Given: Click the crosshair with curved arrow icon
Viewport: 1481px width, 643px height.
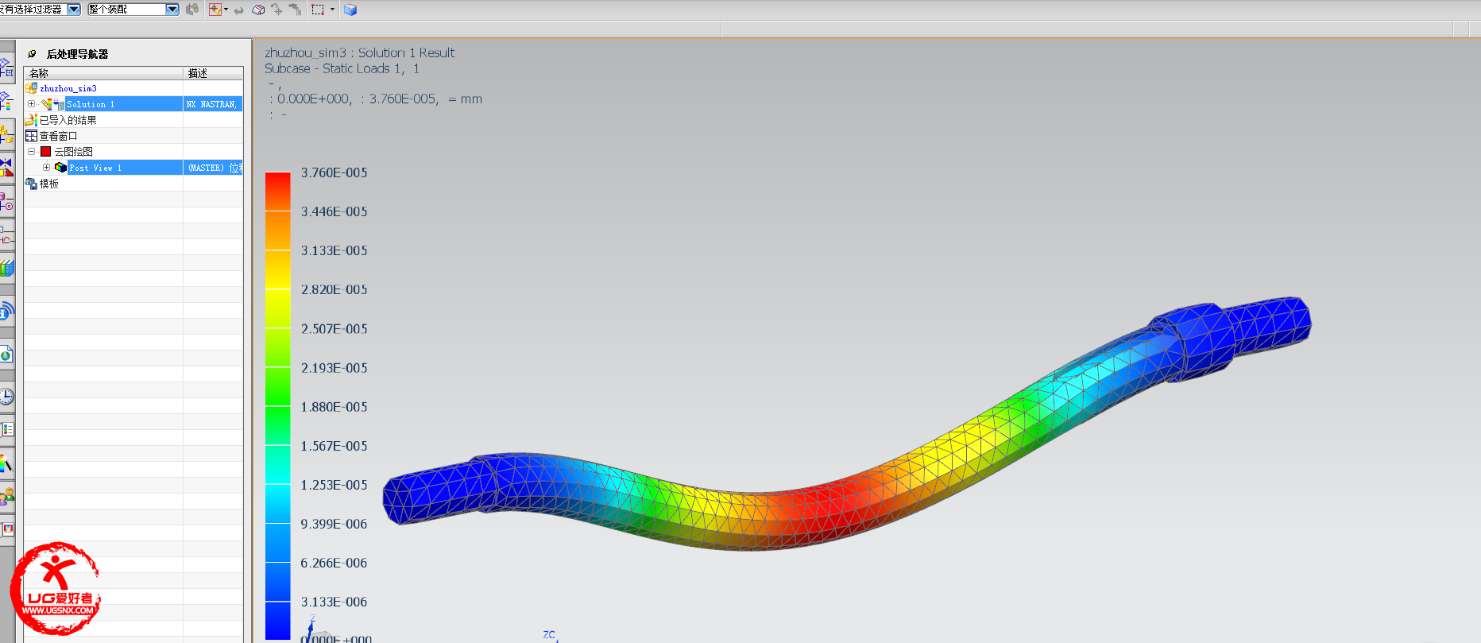Looking at the screenshot, I should [276, 10].
